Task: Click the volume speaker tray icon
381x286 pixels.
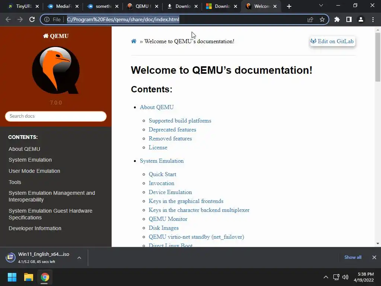Action: [345, 277]
